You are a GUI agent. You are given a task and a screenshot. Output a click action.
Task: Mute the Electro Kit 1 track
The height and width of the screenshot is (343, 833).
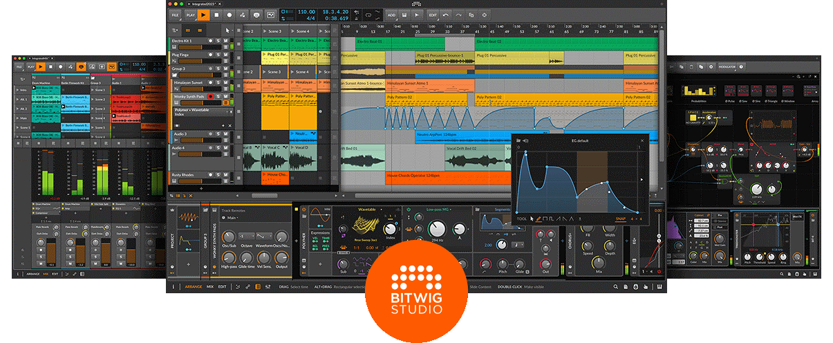coord(226,41)
